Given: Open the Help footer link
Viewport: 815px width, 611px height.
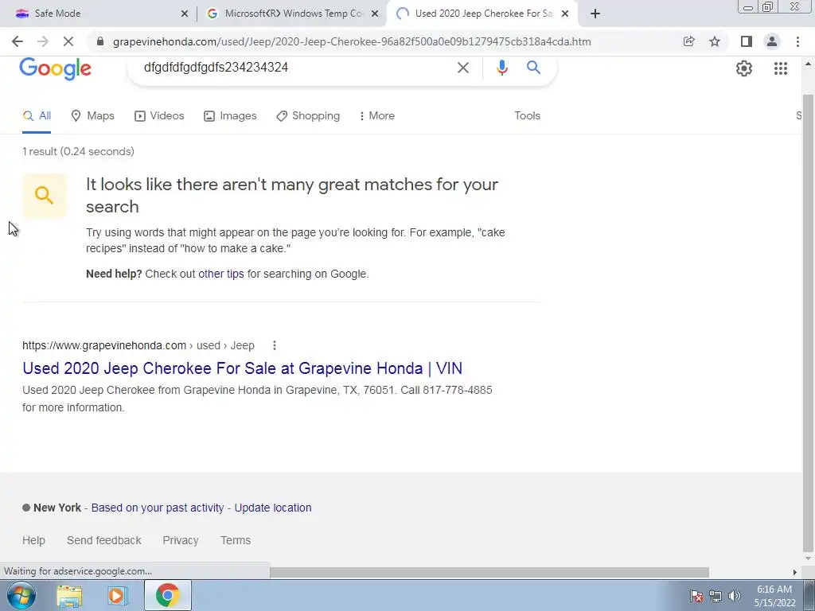Looking at the screenshot, I should coord(33,540).
